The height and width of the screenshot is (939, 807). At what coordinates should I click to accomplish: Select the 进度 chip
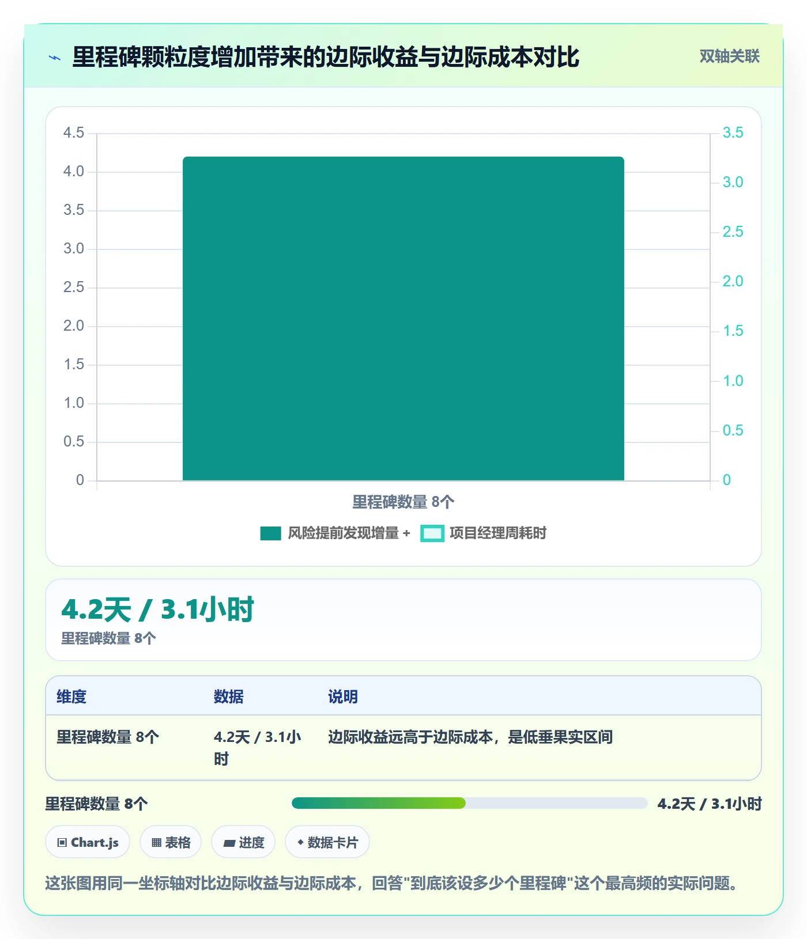[x=243, y=842]
